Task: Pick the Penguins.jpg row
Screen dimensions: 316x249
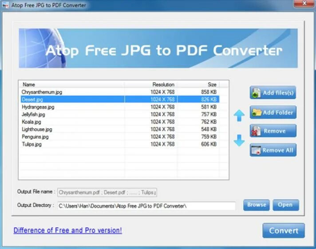Action: point(120,137)
